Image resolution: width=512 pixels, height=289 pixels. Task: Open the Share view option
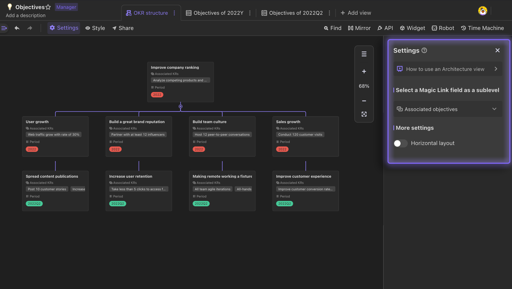point(123,28)
